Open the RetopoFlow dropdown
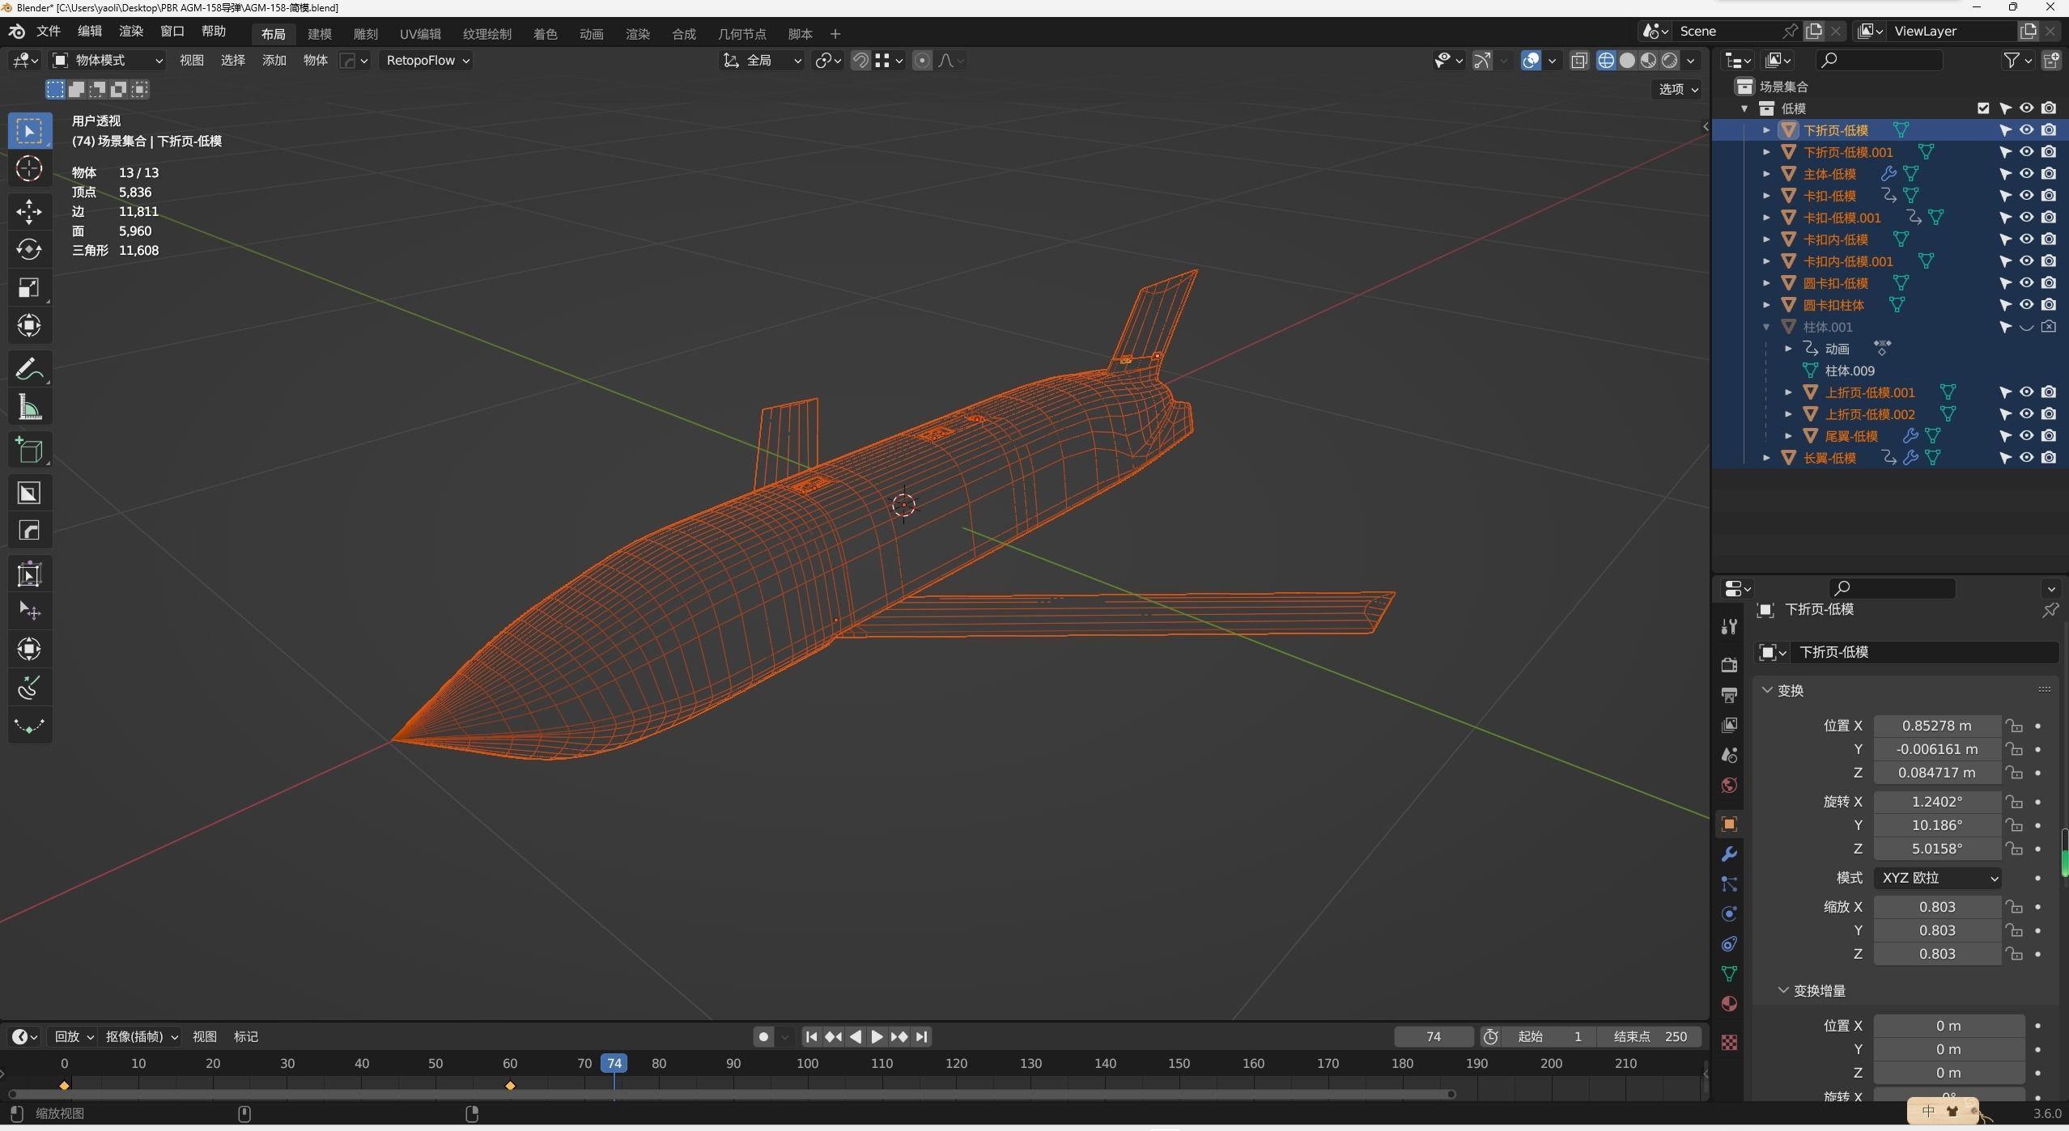 tap(428, 61)
